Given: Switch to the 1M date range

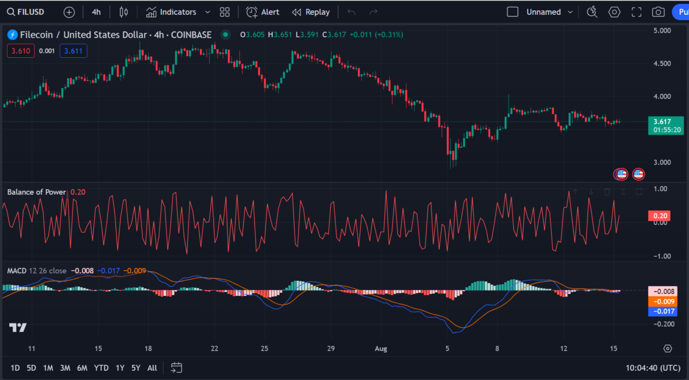Looking at the screenshot, I should pos(48,367).
